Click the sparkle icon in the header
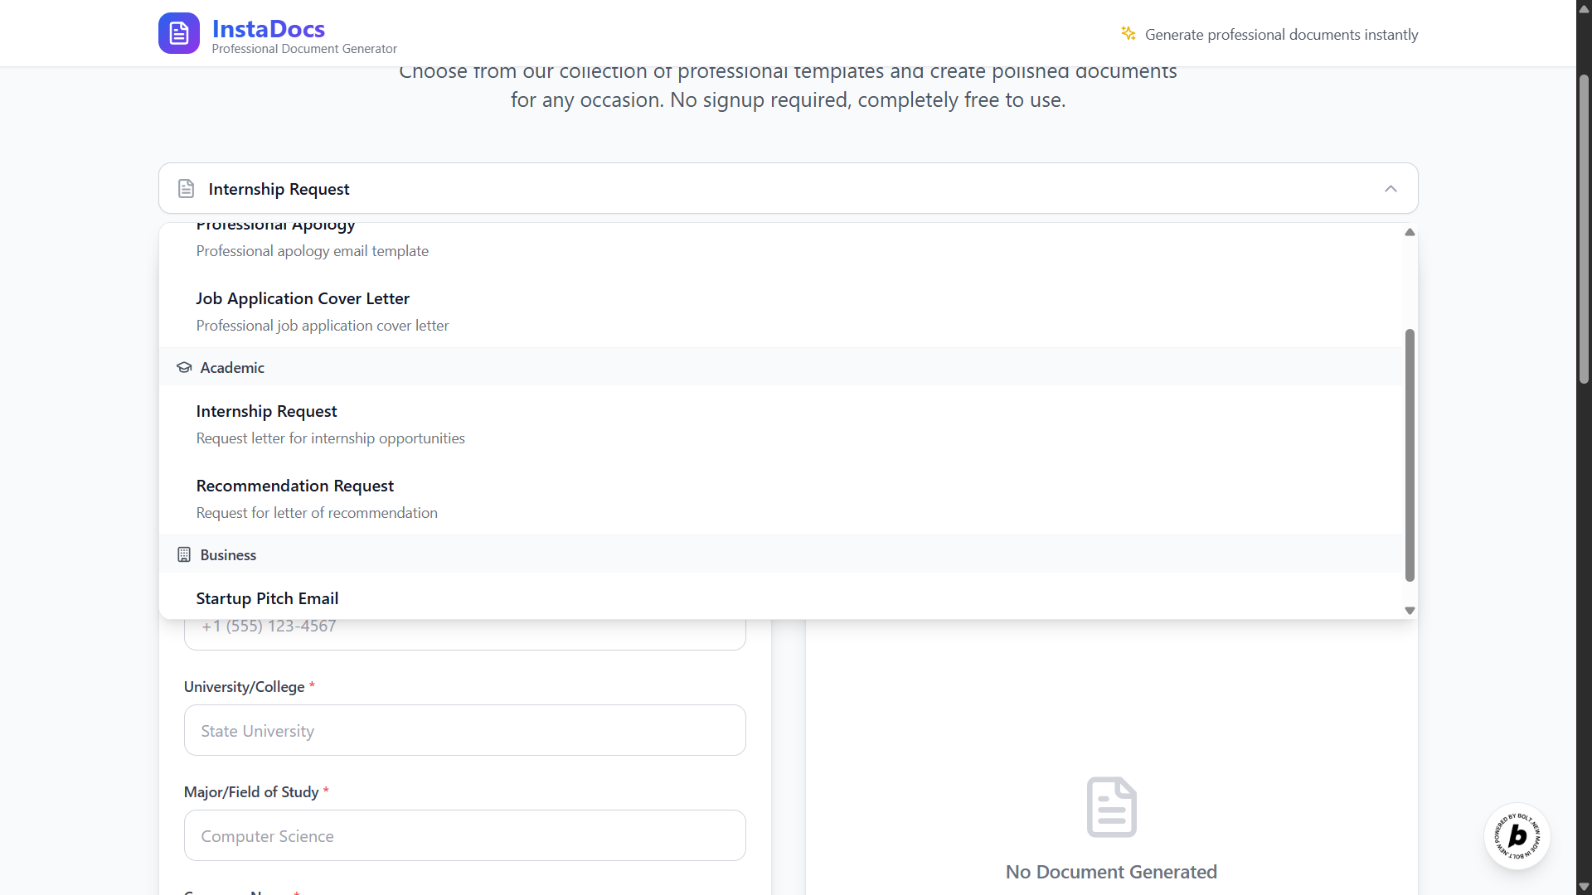Viewport: 1592px width, 895px height. pyautogui.click(x=1128, y=33)
